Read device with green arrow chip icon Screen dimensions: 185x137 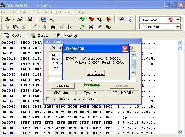click(83, 19)
